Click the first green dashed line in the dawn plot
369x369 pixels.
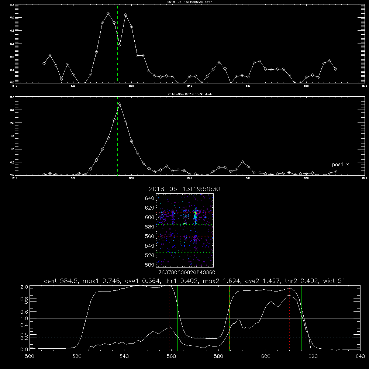(x=117, y=44)
